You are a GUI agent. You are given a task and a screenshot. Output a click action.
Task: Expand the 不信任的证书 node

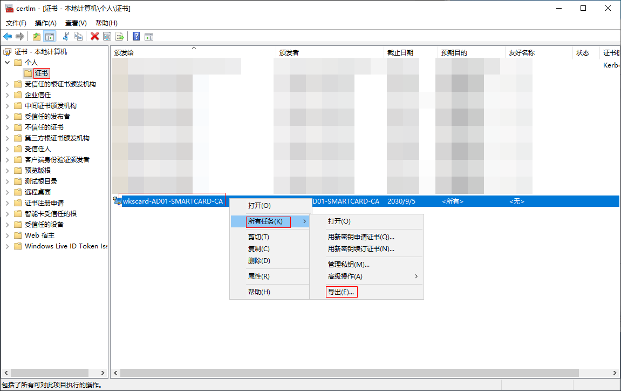point(7,127)
